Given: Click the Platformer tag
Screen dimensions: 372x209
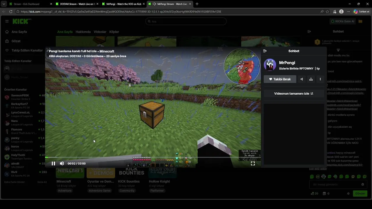Looking at the screenshot, I should point(157,191).
